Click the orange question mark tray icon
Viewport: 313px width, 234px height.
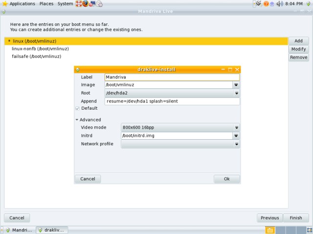[266, 3]
